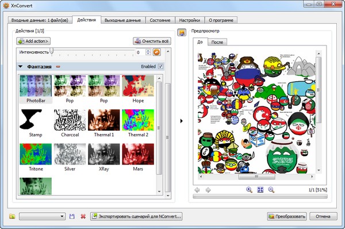
Task: Click the actions list scroll down arrow
Action: point(168,196)
